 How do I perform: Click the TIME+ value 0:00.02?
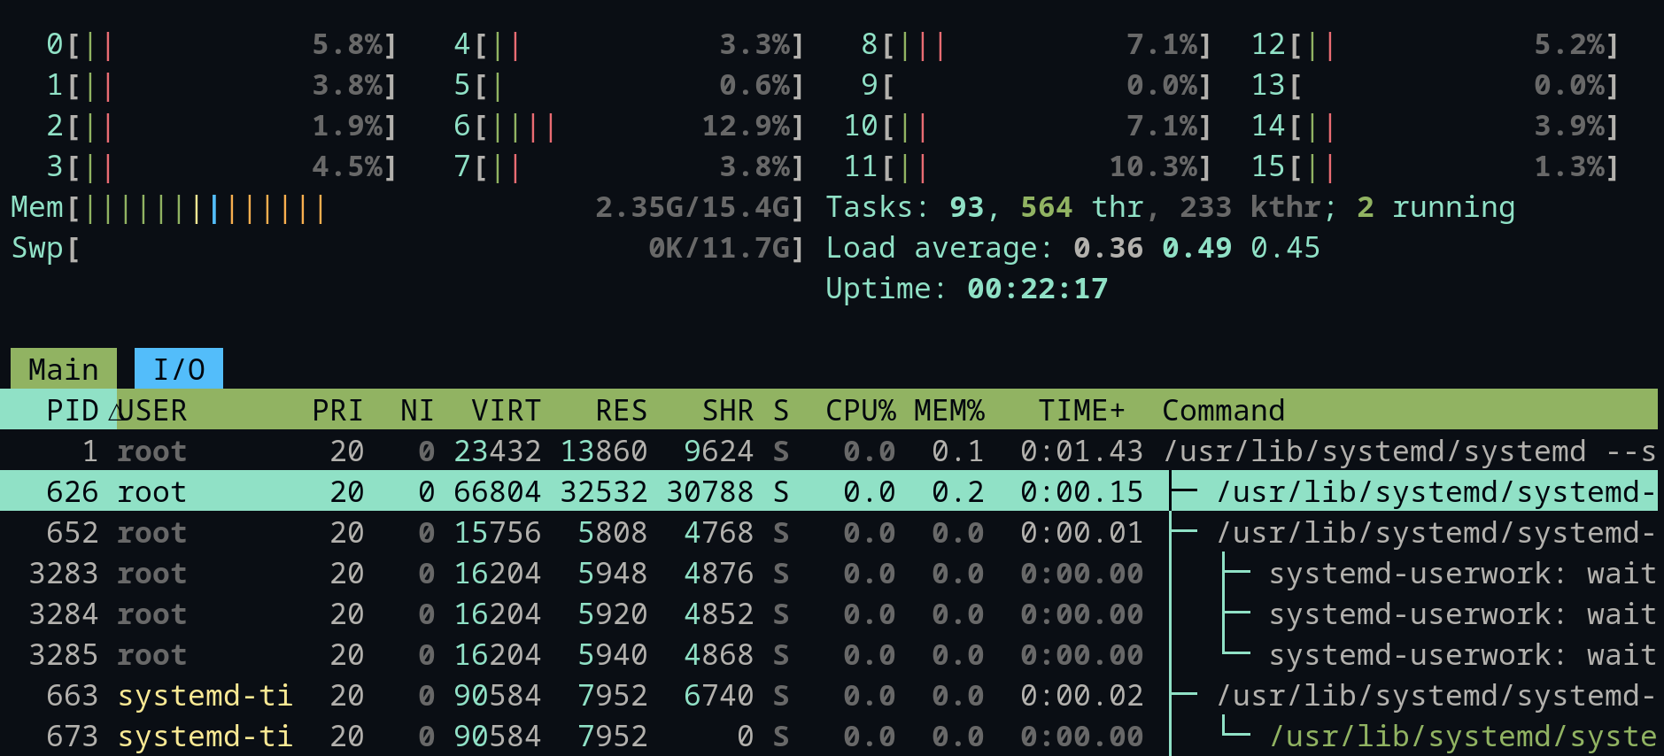pyautogui.click(x=1081, y=696)
